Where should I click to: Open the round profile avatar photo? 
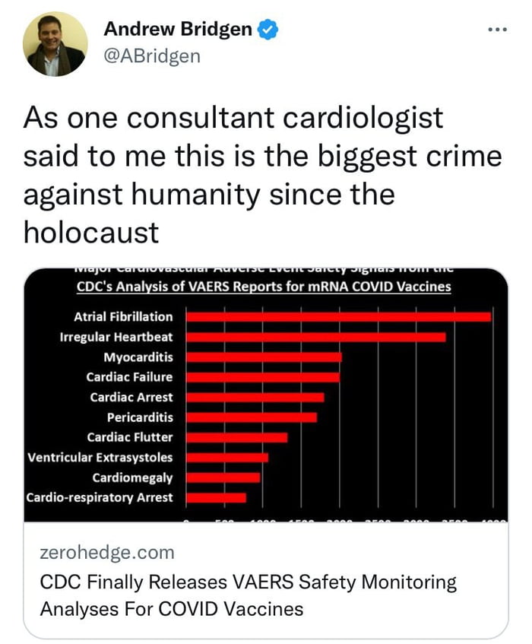click(x=55, y=44)
